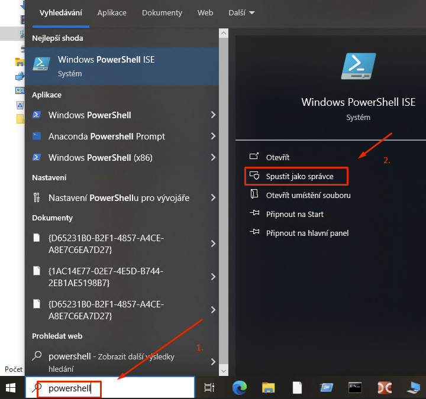Screen dimensions: 426x399
Task: Open Windows PowerShell (x86) result
Action: 122,157
